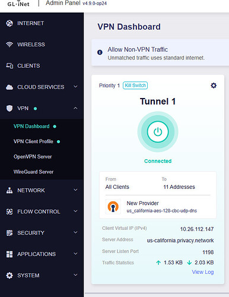Expand the Applications menu chevron
Image resolution: width=229 pixels, height=297 pixels.
pos(75,254)
